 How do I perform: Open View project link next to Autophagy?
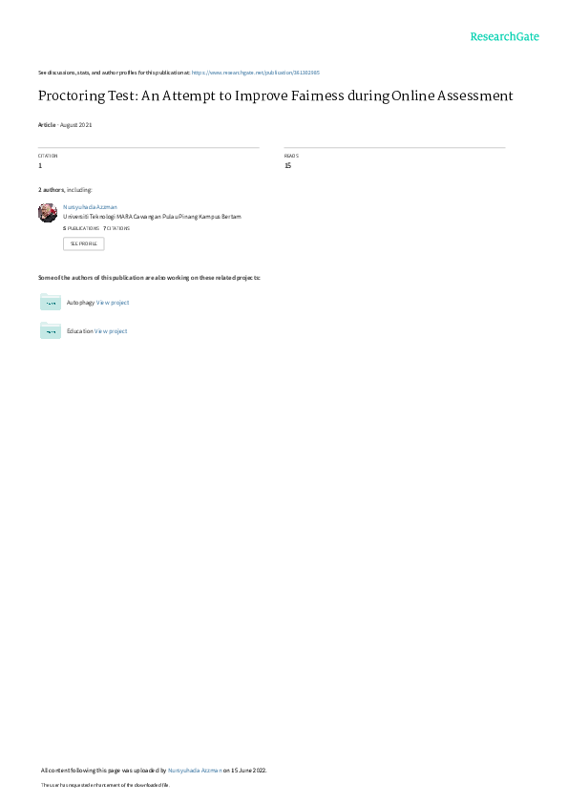[x=113, y=303]
